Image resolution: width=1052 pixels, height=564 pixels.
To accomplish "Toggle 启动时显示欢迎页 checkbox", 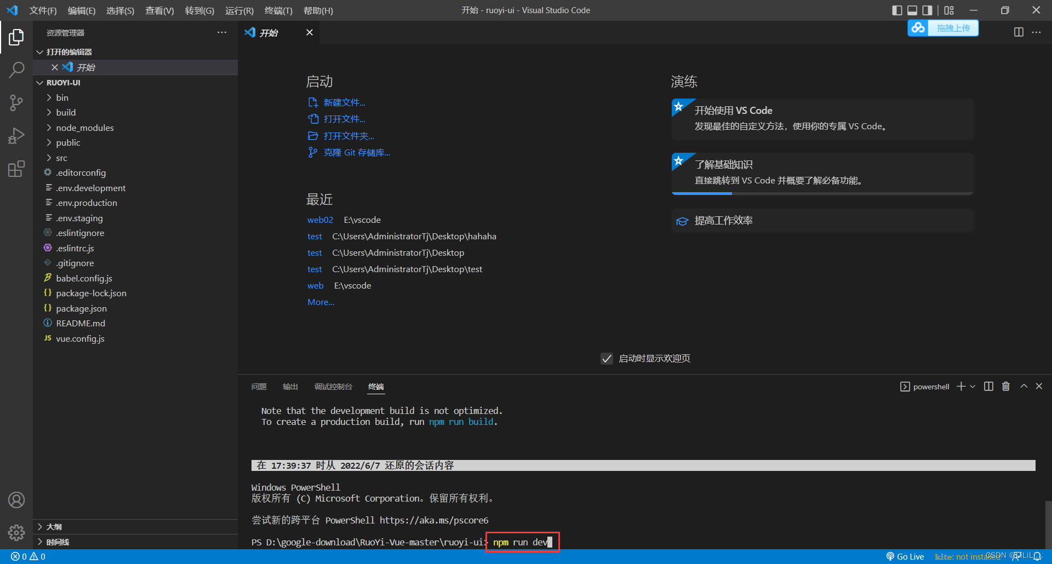I will [x=607, y=359].
